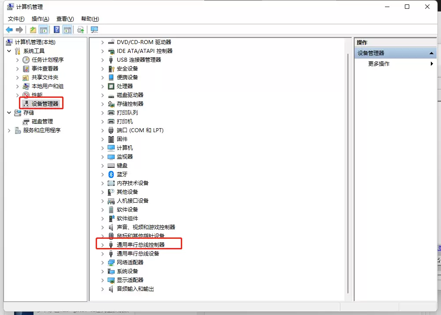The image size is (441, 315).
Task: Open the 查看(V) menu
Action: point(65,19)
